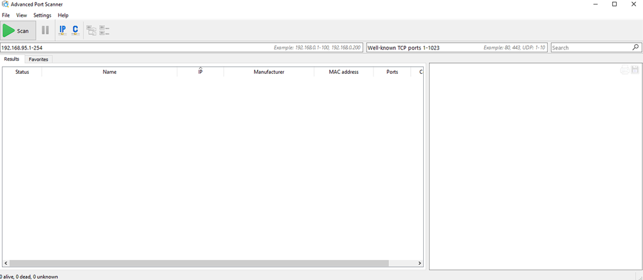Click the print icon in details pane
643x280 pixels.
[624, 70]
